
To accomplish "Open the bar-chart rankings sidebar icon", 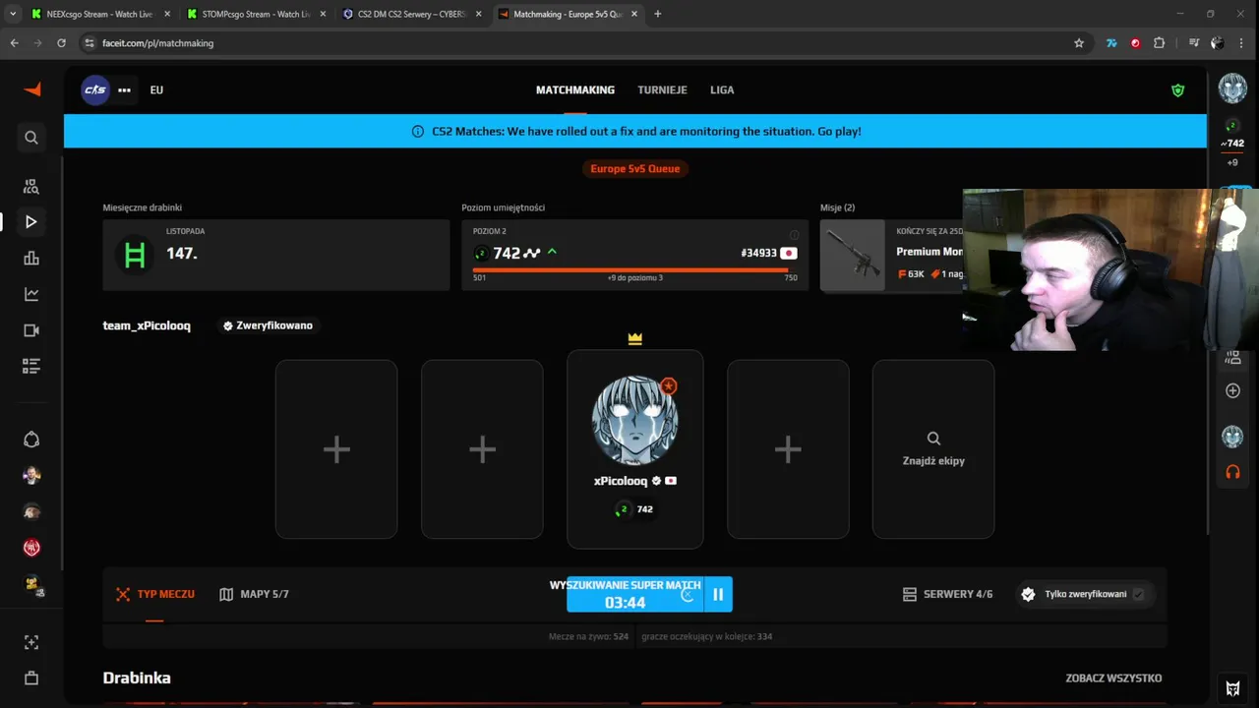I will click(x=31, y=258).
